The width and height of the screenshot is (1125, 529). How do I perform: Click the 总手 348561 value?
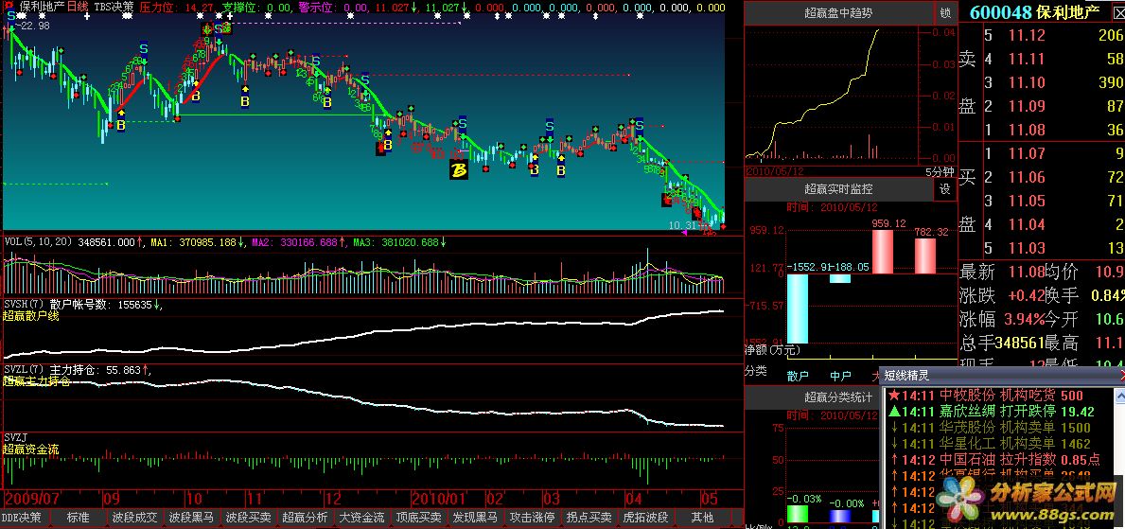[x=1022, y=343]
